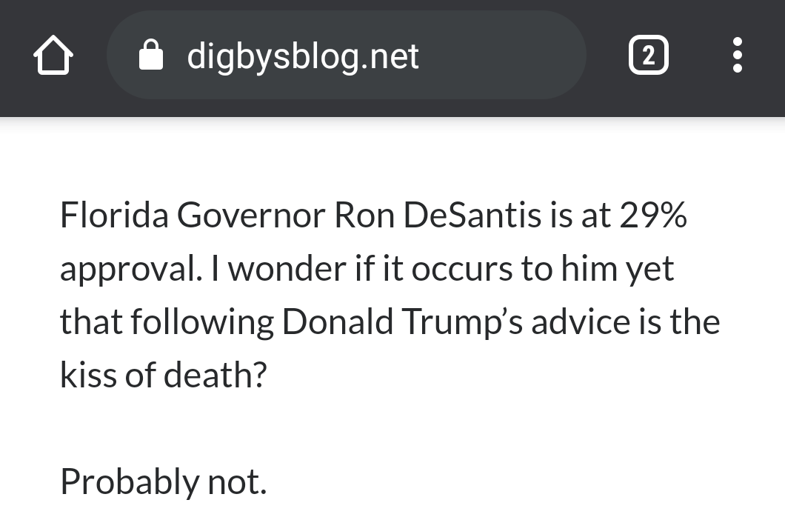This screenshot has width=785, height=517.
Task: Click the word "approval." in second line
Action: click(131, 270)
